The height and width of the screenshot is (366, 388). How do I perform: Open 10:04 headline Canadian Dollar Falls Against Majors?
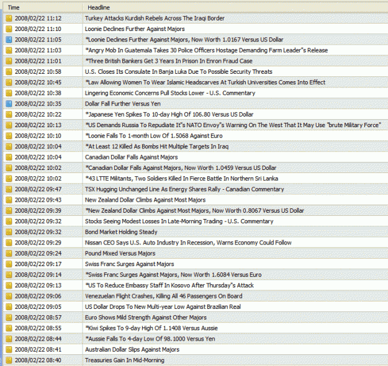[x=132, y=158]
